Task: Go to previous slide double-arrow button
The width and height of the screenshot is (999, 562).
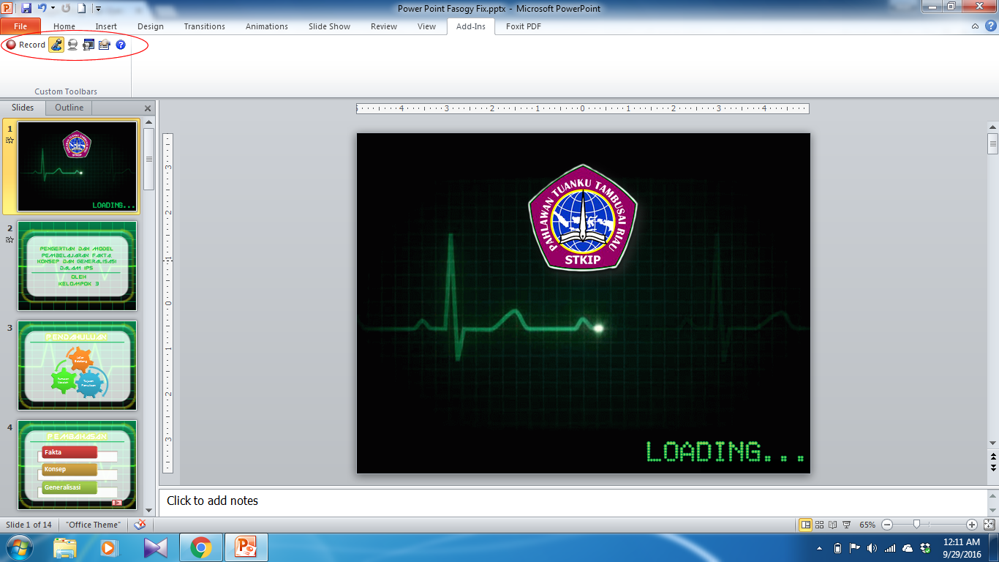Action: [992, 456]
